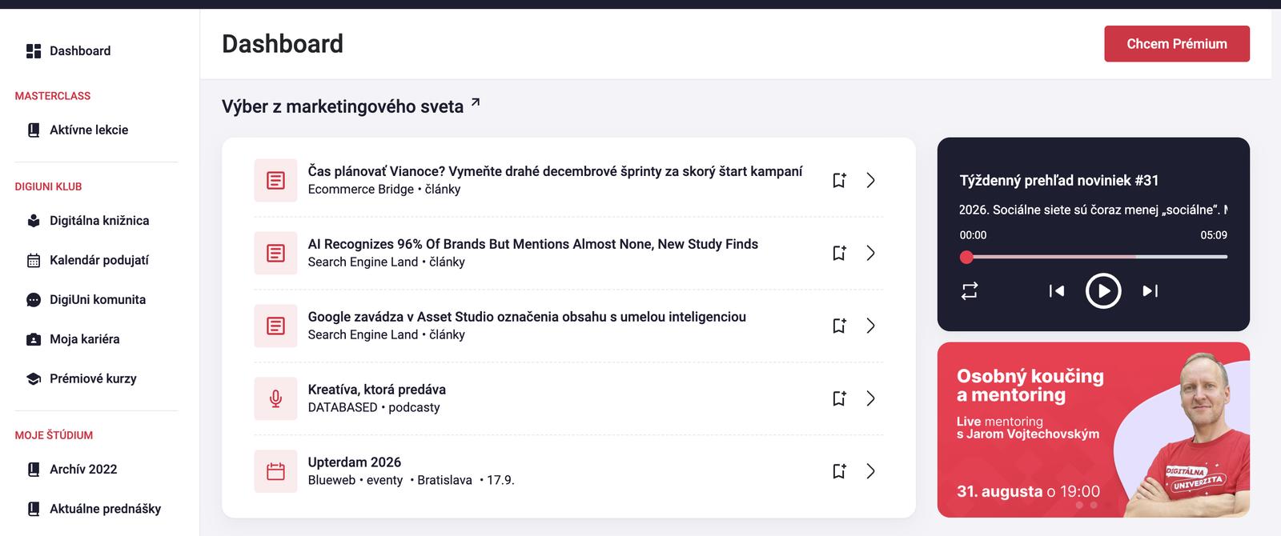The image size is (1281, 536).
Task: Click the calendar icon of Upterdam 2026
Action: (x=275, y=471)
